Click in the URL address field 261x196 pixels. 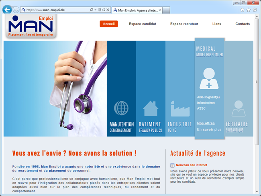pos(56,10)
